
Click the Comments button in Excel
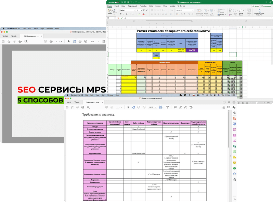coord(266,6)
